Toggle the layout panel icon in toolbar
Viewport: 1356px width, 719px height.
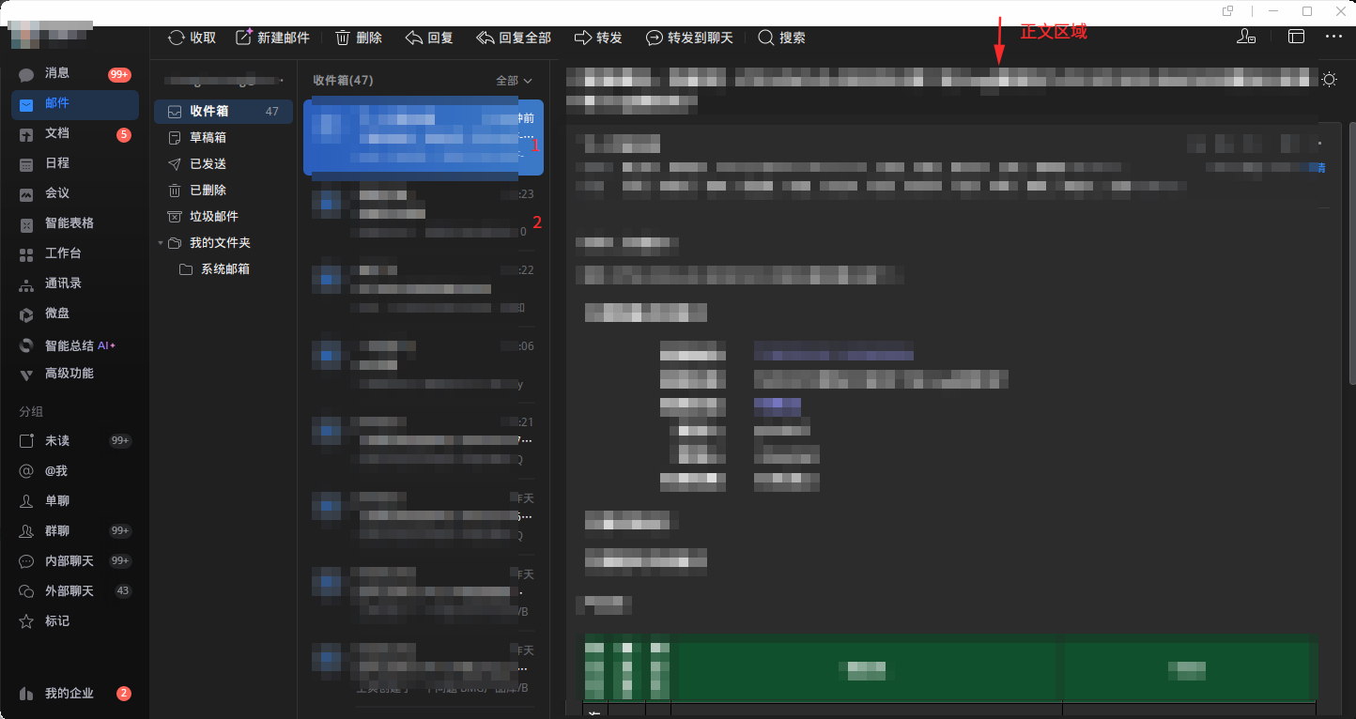1296,38
